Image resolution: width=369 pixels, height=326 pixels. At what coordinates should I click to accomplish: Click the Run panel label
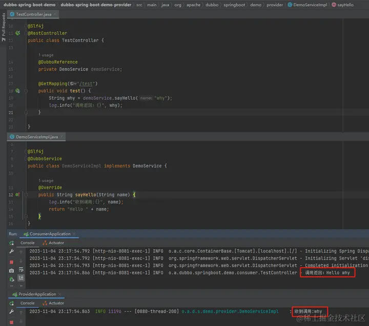(13, 234)
